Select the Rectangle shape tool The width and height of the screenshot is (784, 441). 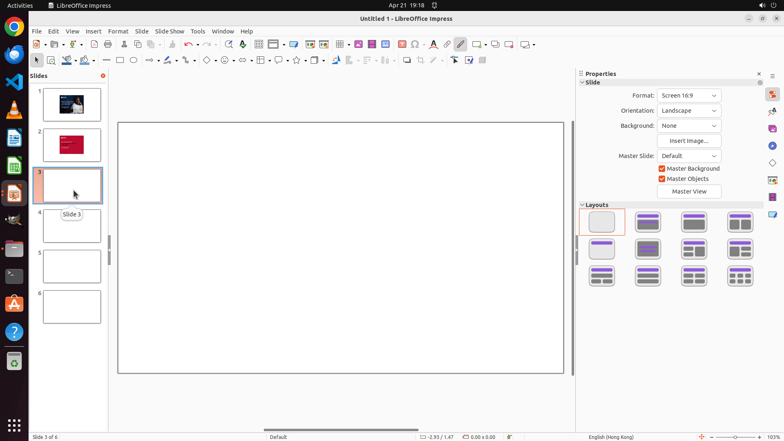[120, 60]
